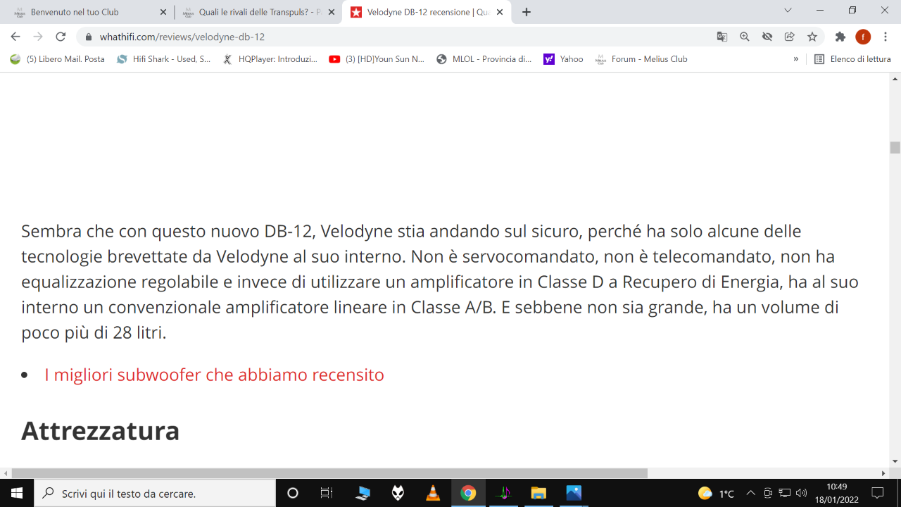This screenshot has height=507, width=901.
Task: Click the share page icon in address bar
Action: click(790, 37)
